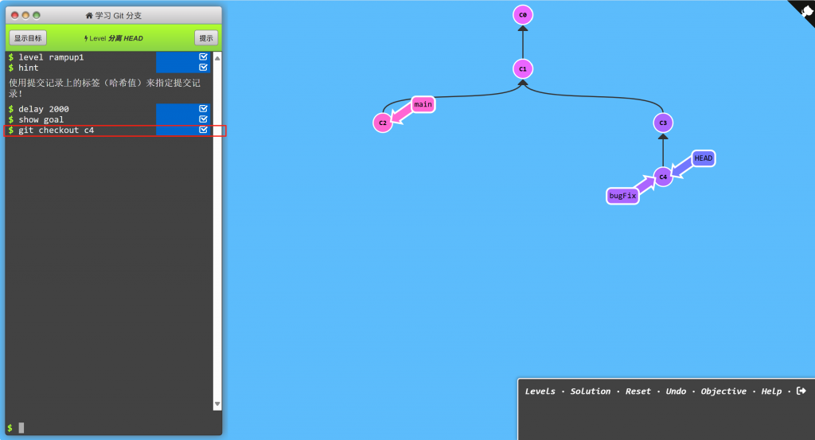This screenshot has width=815, height=440.
Task: Open the Levels menu item
Action: pos(540,391)
